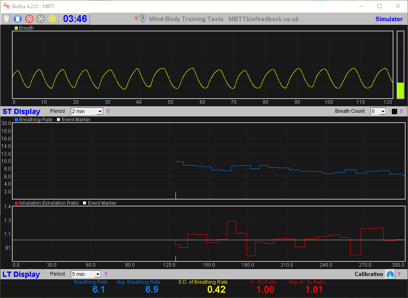Open breath pacer Calibration via lungs icon
The image size is (408, 298).
point(390,274)
